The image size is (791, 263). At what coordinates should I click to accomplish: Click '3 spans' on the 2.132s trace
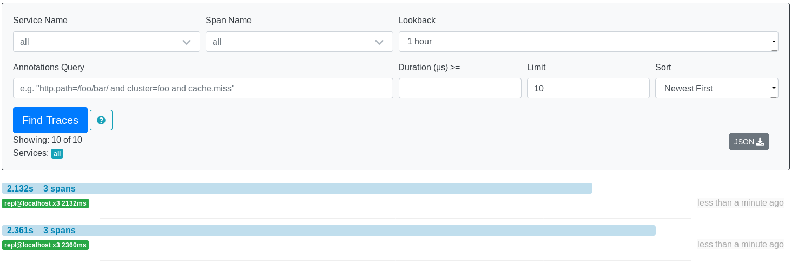tap(60, 188)
